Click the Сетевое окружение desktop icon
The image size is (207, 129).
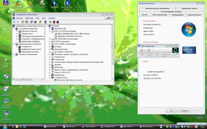6,103
